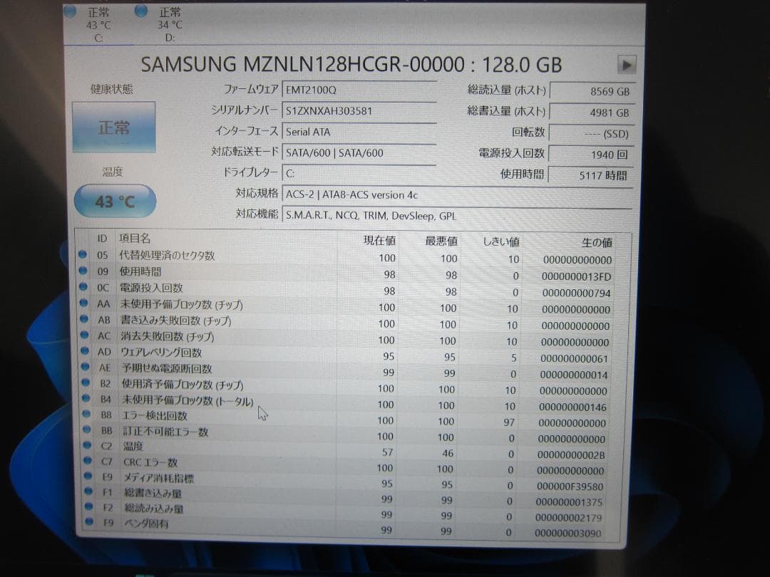Click status icon of row B8 エラー検出回数

click(x=86, y=414)
